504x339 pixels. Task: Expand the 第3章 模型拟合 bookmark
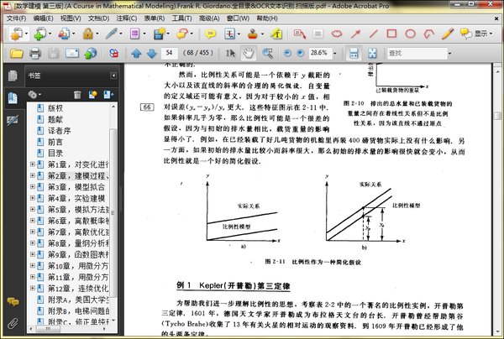(33, 186)
